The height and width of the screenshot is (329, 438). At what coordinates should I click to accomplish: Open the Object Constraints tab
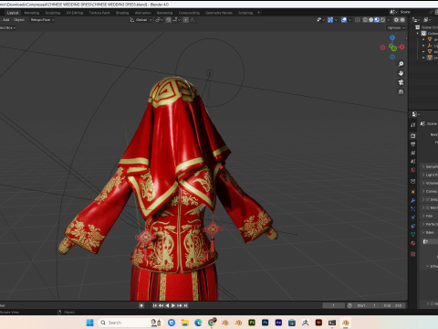click(x=412, y=226)
